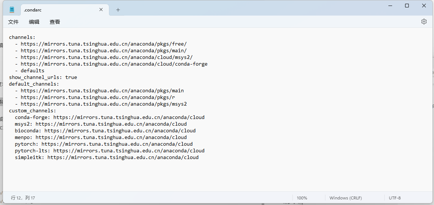Open Notepad settings gear

pos(424,22)
